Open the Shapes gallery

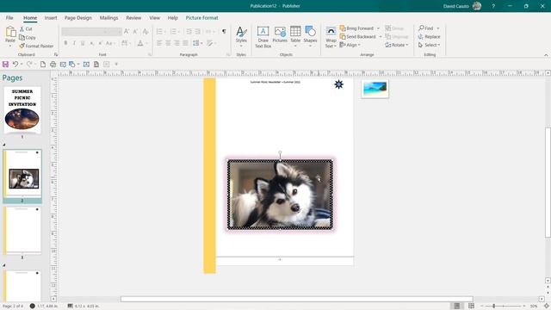point(310,37)
